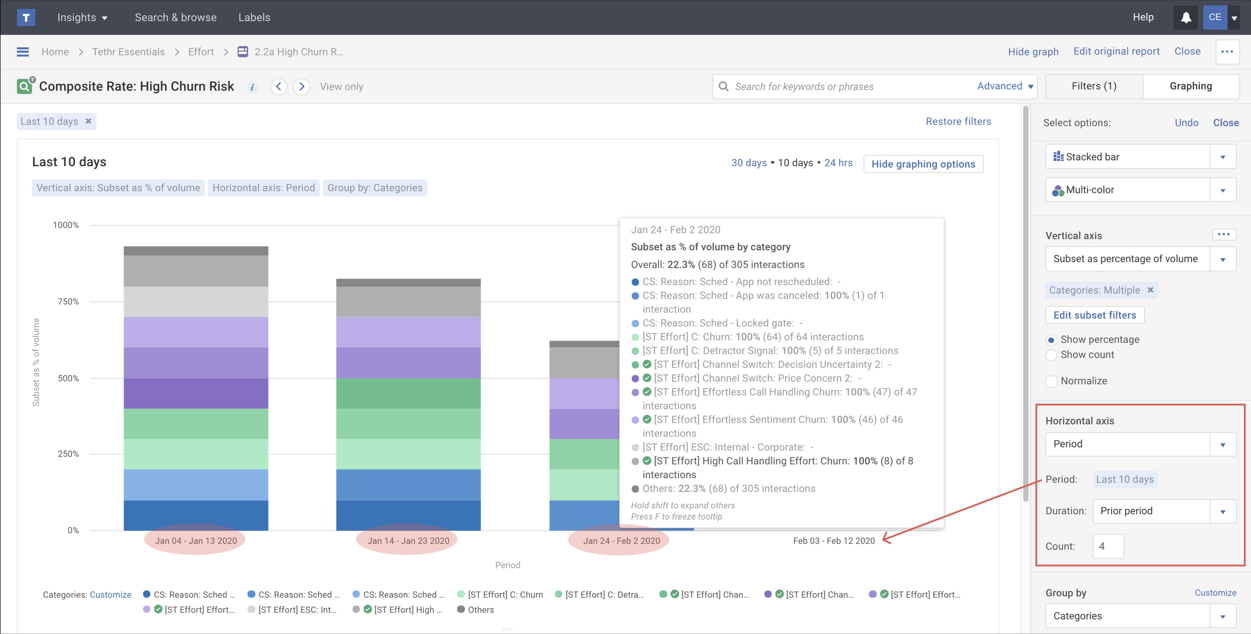Click the info icon next to report title

(252, 87)
